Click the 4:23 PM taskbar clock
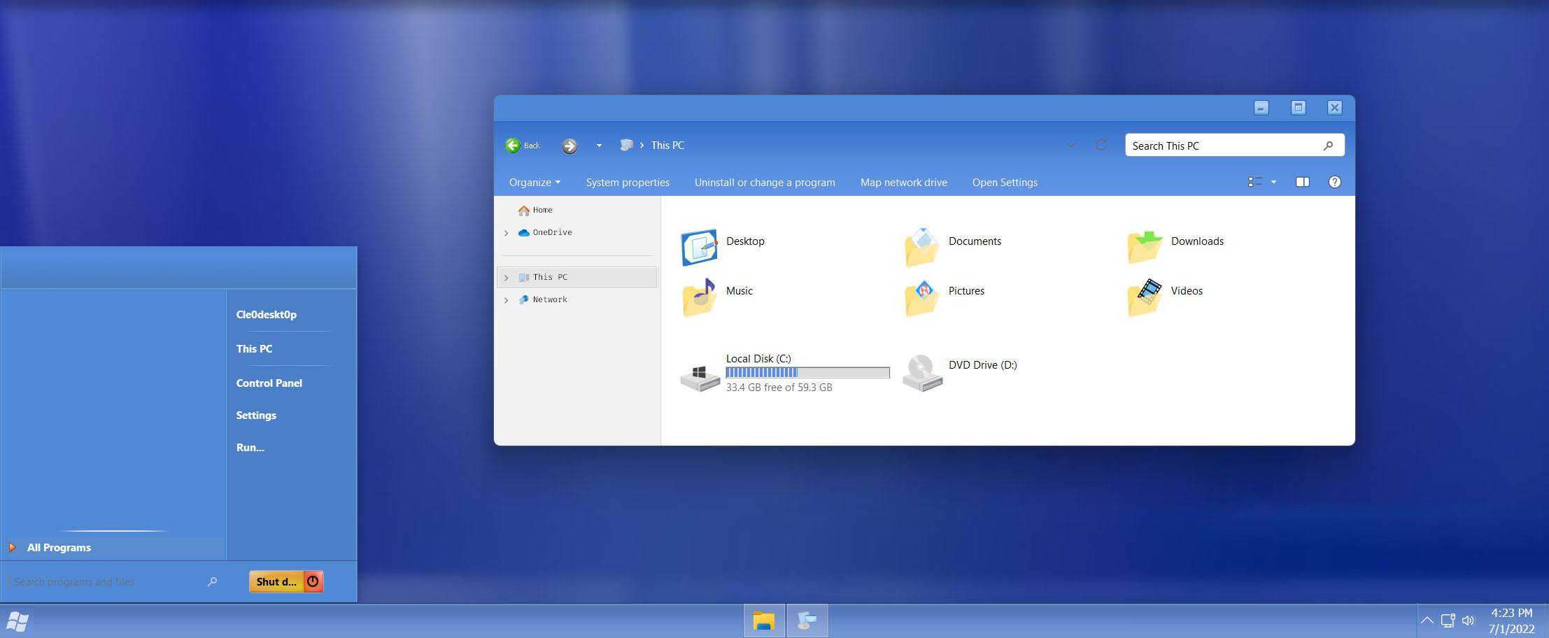 [x=1511, y=613]
